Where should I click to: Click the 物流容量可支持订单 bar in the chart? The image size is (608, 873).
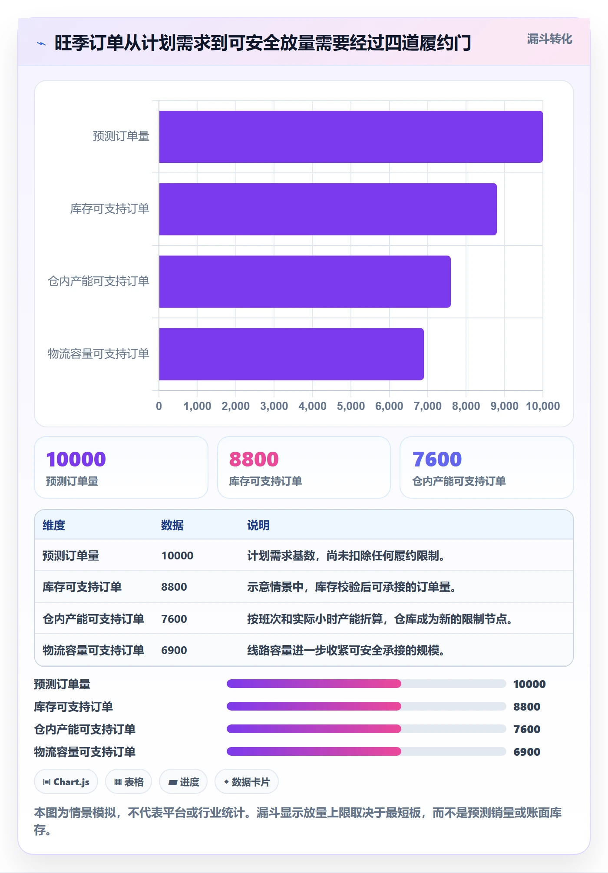tap(291, 354)
